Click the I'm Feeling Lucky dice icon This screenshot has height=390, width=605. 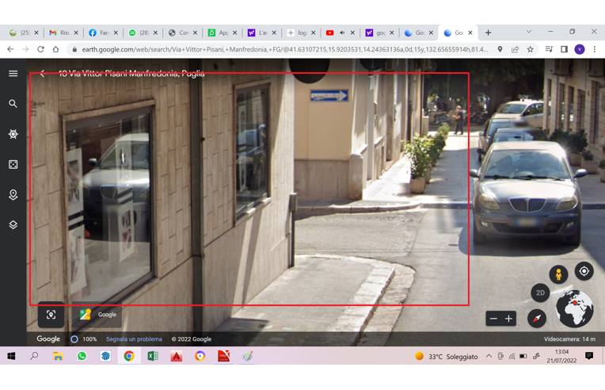point(13,164)
